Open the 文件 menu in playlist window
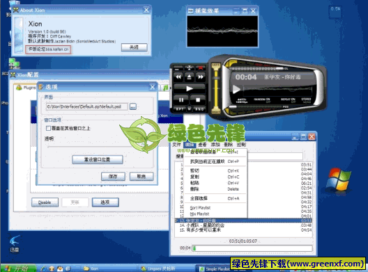Screen dimensions: 368x272 [x=177, y=145]
